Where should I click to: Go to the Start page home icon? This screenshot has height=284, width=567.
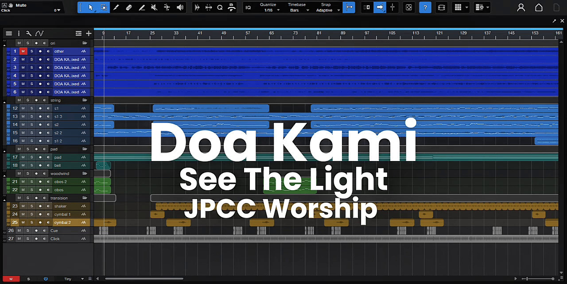pyautogui.click(x=539, y=8)
